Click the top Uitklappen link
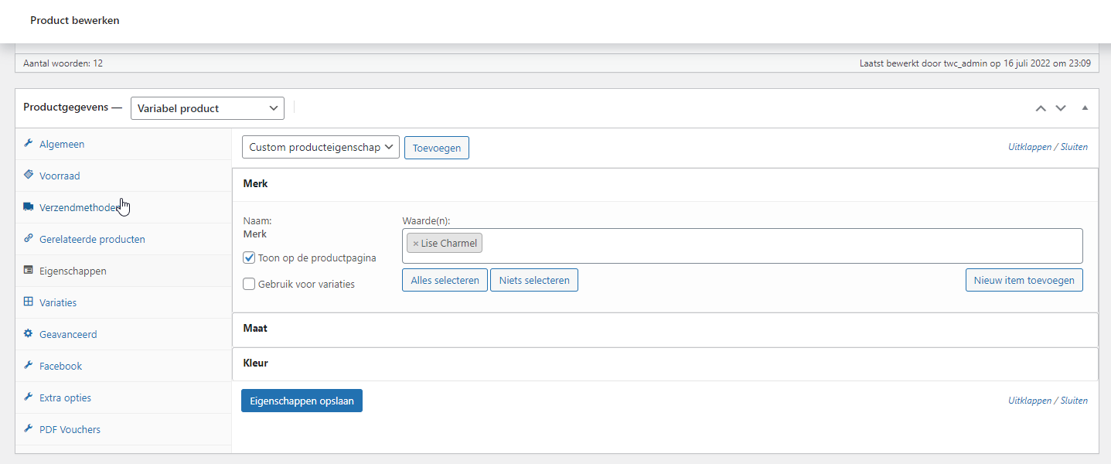This screenshot has height=464, width=1111. 1030,146
